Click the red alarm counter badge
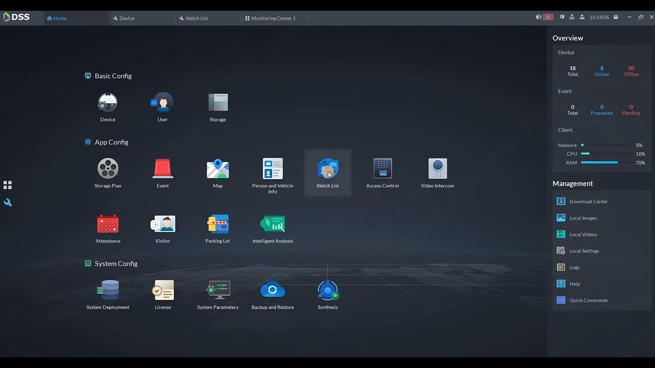 click(x=548, y=17)
